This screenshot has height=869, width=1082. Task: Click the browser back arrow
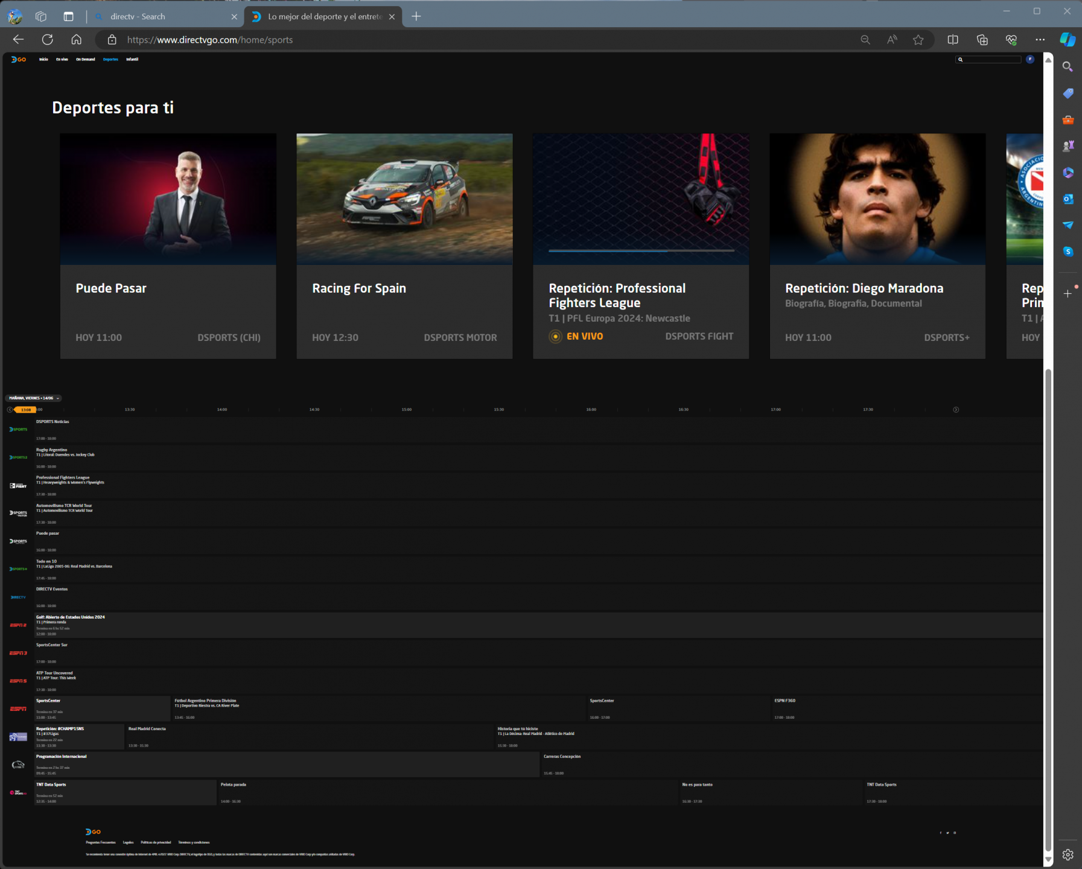(19, 40)
